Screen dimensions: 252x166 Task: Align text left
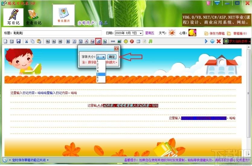[48, 41]
